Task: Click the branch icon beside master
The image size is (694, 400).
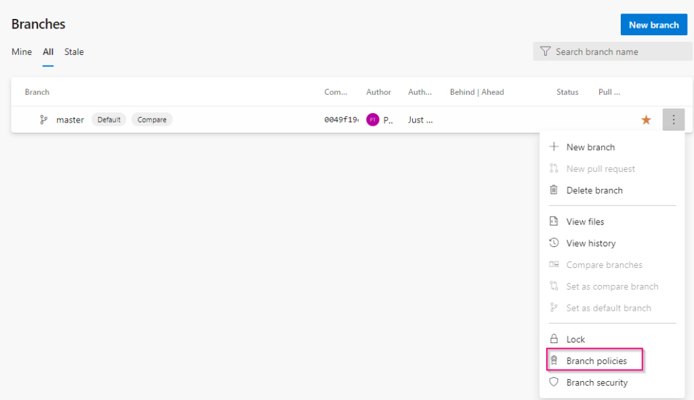Action: (x=43, y=119)
